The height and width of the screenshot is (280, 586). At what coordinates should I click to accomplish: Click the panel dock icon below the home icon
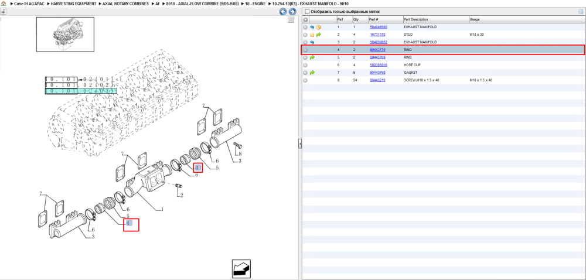[x=3, y=11]
